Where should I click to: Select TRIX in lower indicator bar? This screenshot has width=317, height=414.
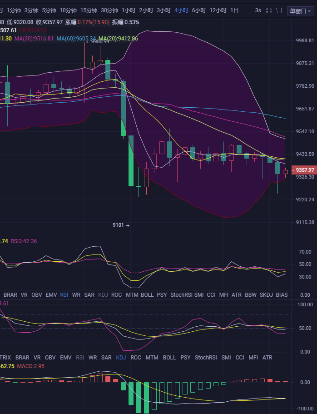tap(6, 358)
